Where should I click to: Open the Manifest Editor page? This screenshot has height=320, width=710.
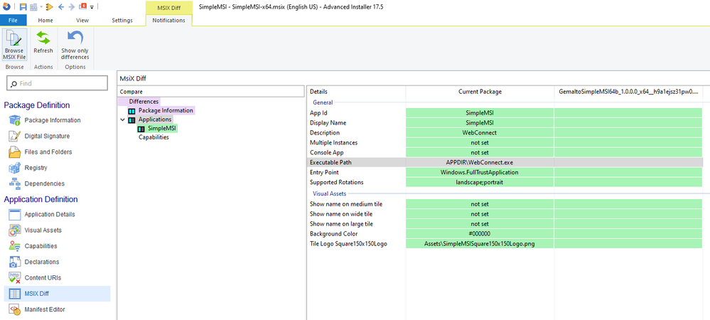[x=44, y=309]
